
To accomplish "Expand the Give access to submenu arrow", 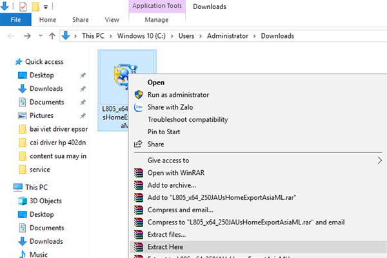I will pyautogui.click(x=379, y=161).
